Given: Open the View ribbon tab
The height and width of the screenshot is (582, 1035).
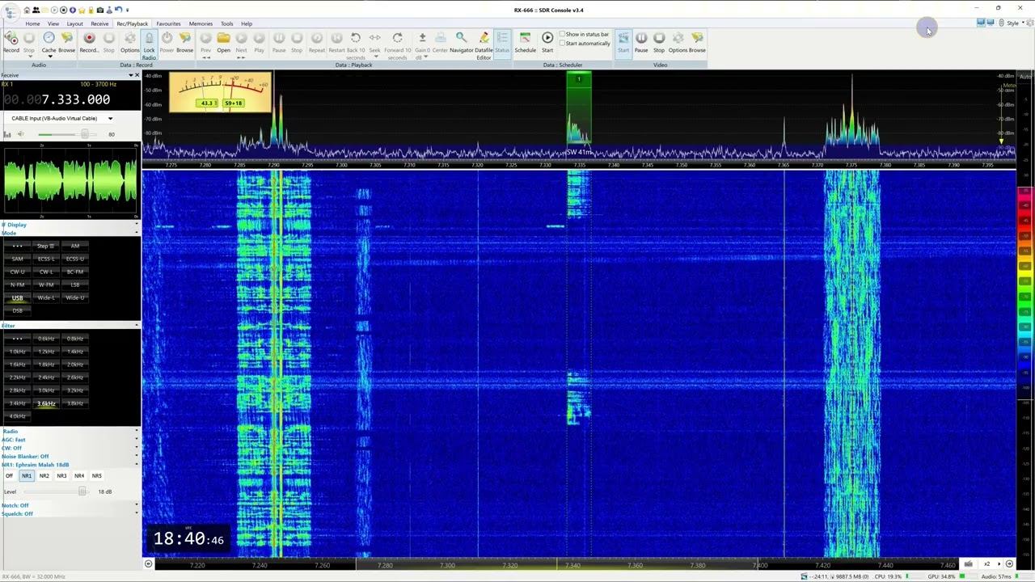Looking at the screenshot, I should click(53, 23).
